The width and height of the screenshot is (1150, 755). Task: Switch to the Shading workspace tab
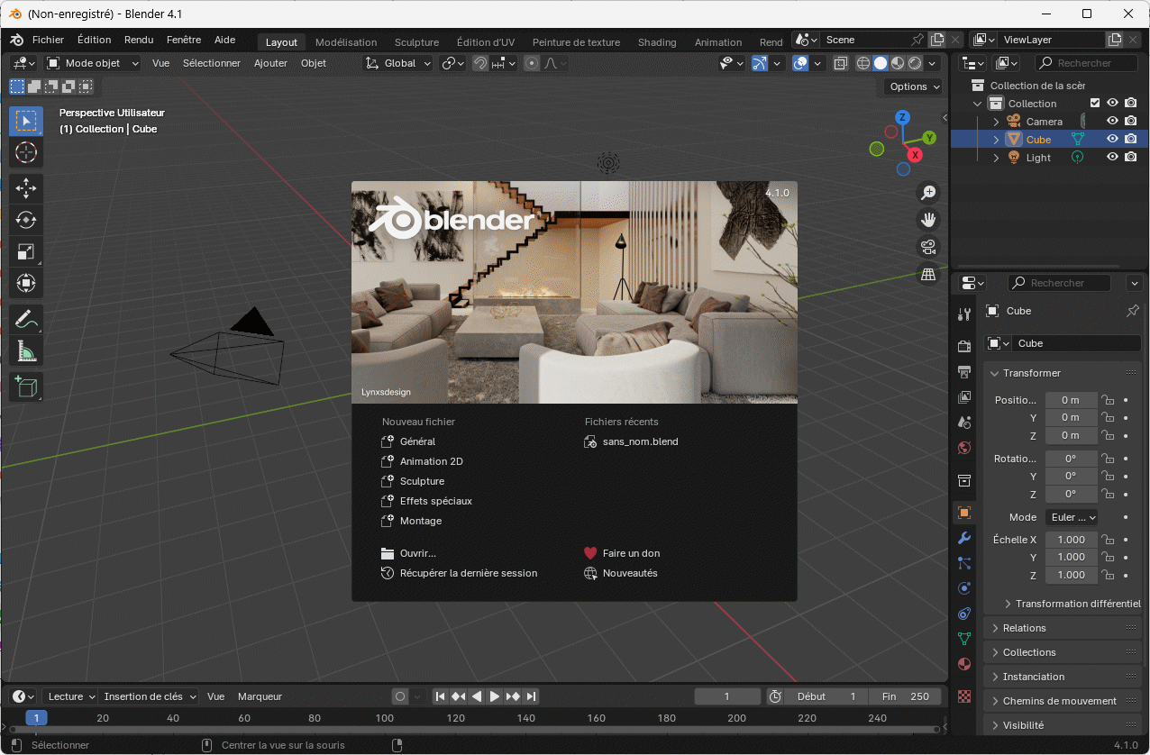[657, 42]
